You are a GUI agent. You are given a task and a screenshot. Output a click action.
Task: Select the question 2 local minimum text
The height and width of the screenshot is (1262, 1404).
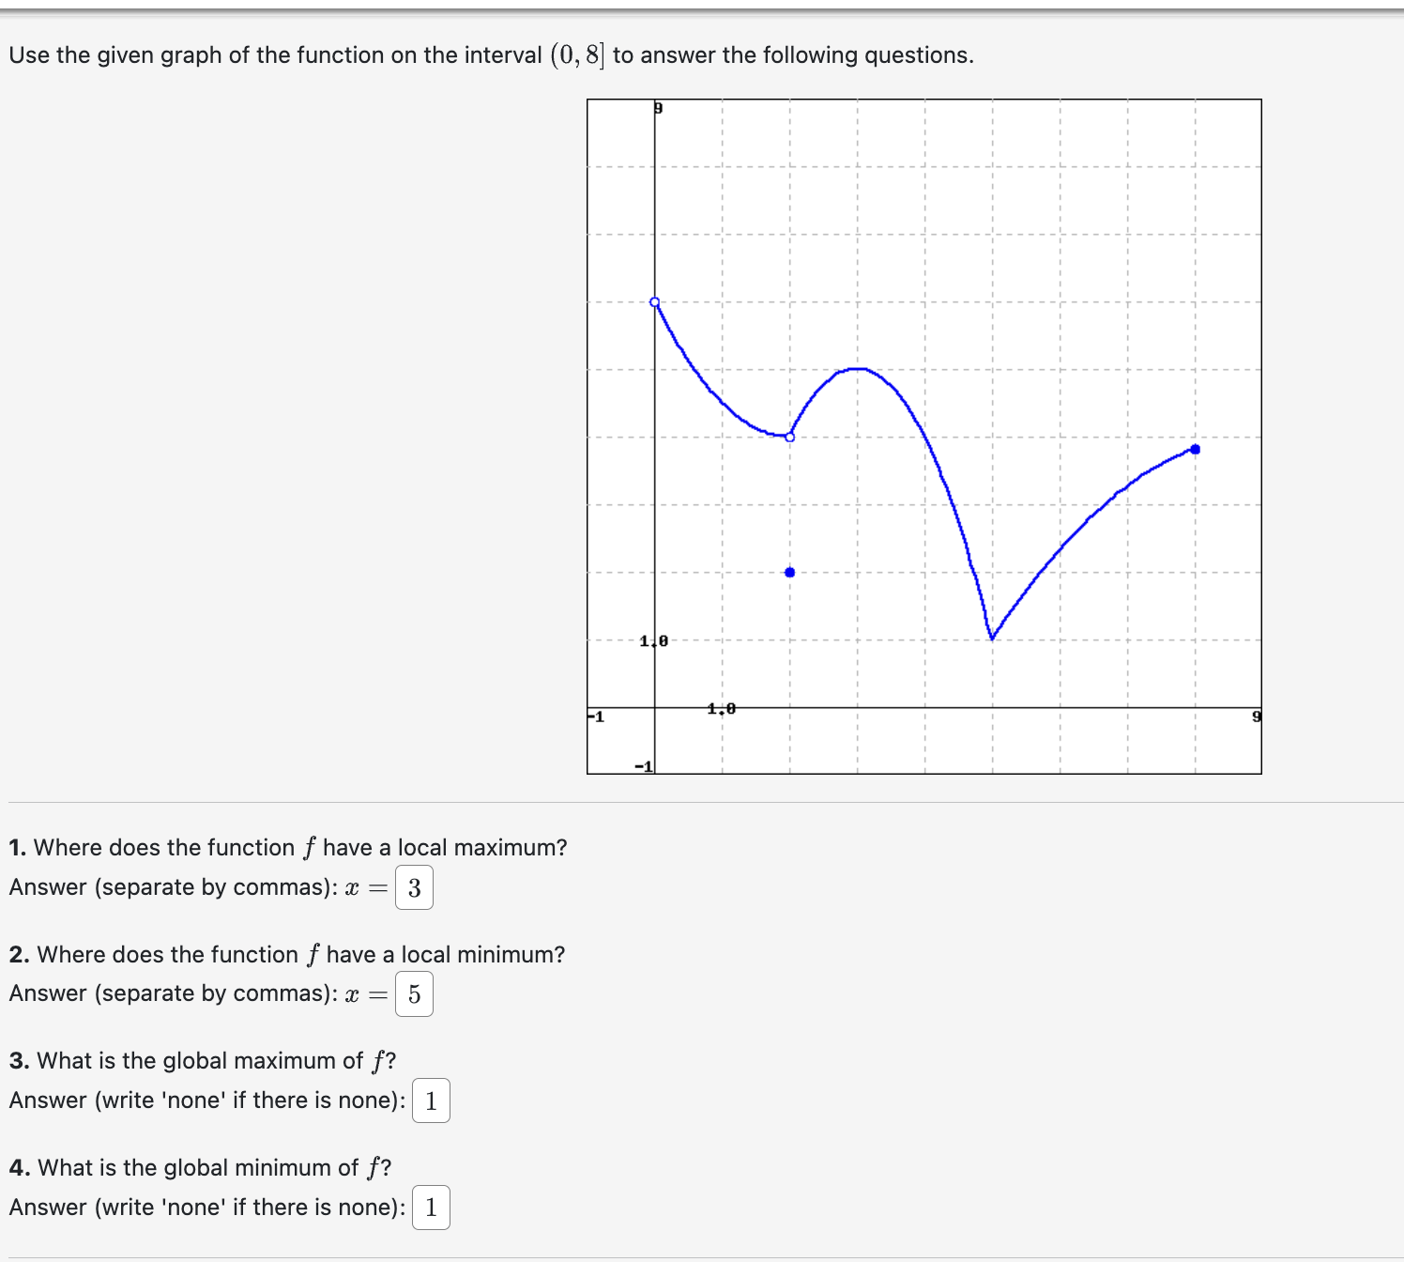286,954
